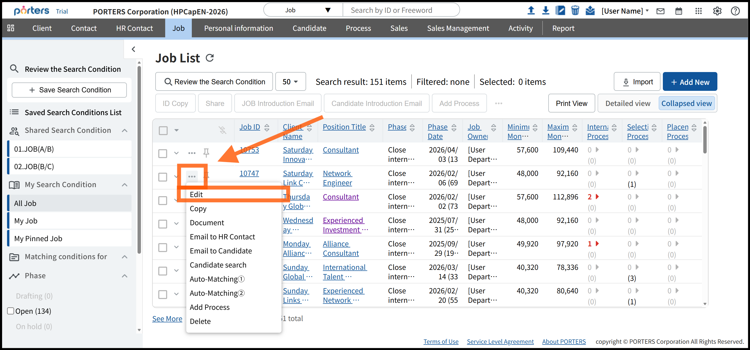
Task: Open the settings gear icon
Action: (717, 11)
